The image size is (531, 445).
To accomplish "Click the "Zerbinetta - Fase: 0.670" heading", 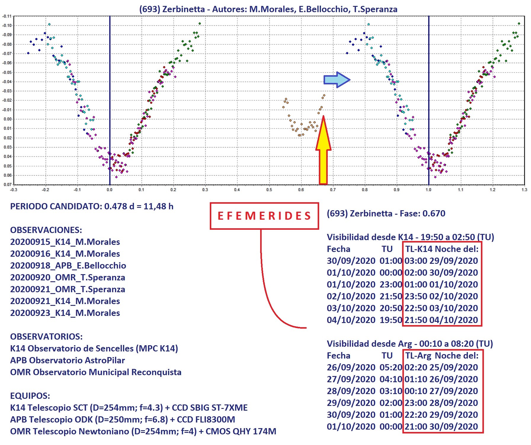I will pos(386,213).
